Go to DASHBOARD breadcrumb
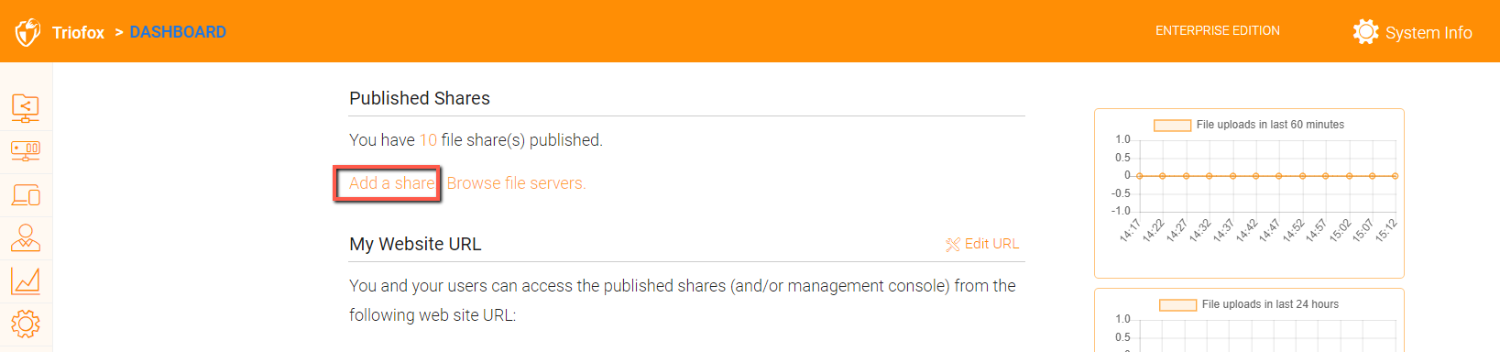 click(x=178, y=32)
